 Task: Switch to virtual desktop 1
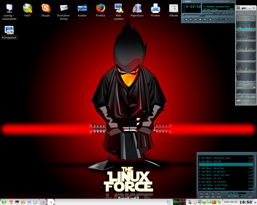(44, 202)
